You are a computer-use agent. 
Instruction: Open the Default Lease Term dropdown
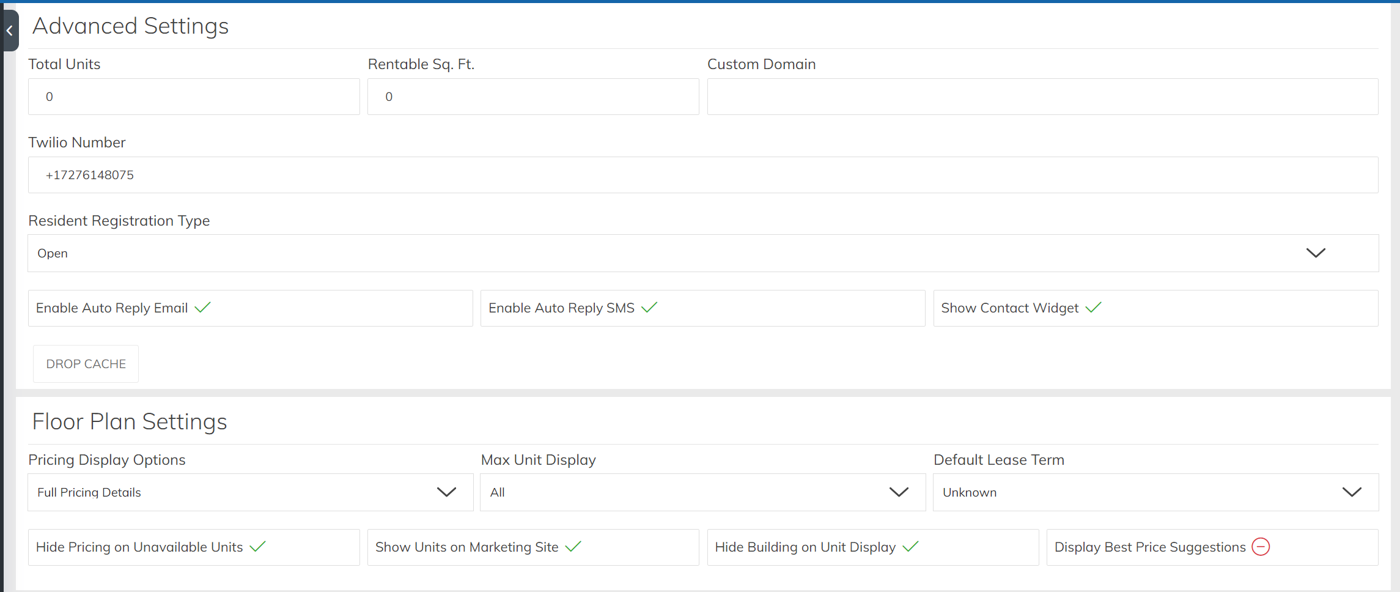point(1155,492)
